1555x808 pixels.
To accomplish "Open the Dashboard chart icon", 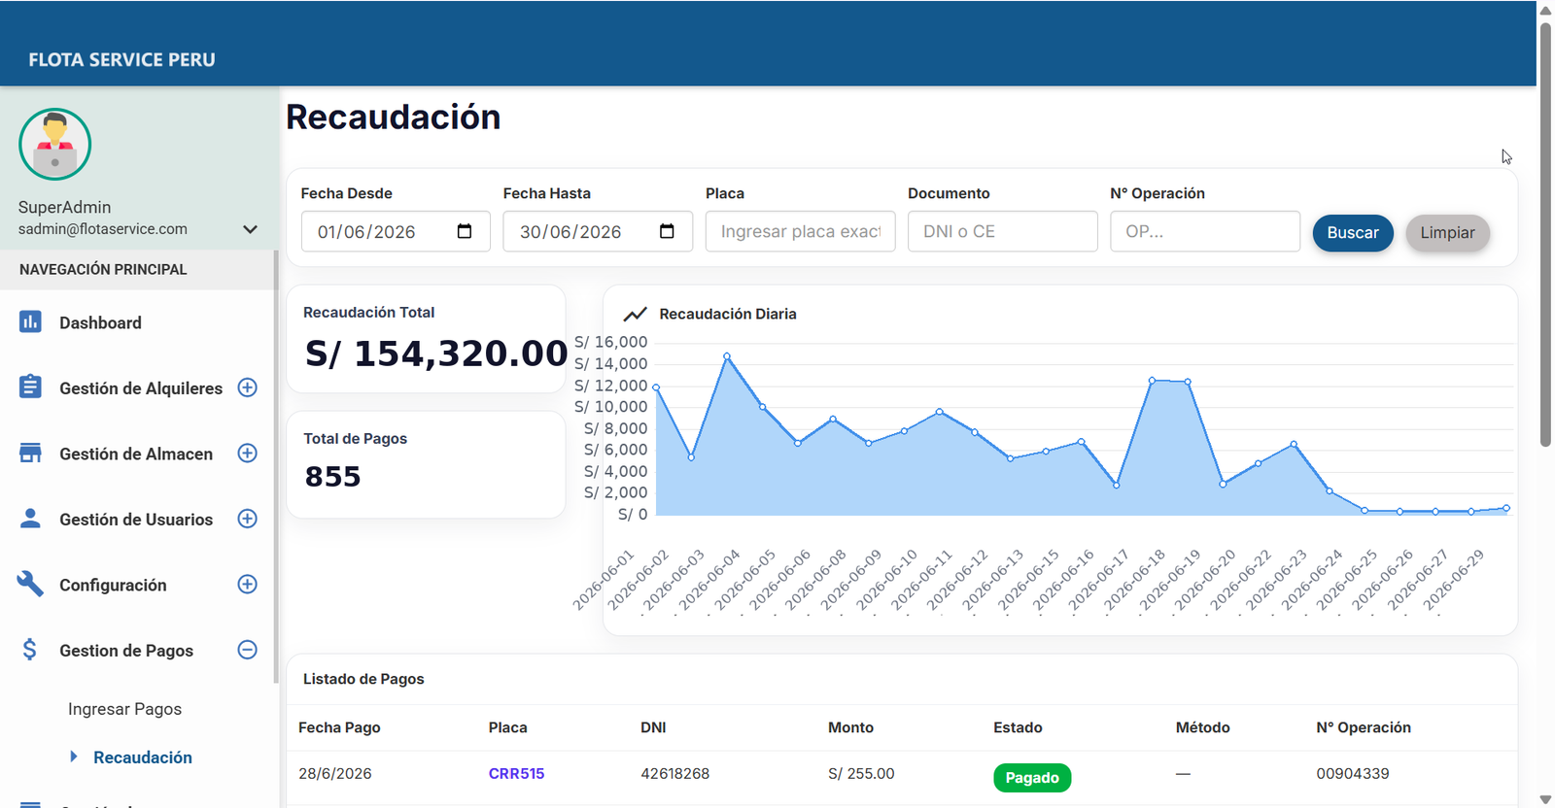I will click(30, 321).
